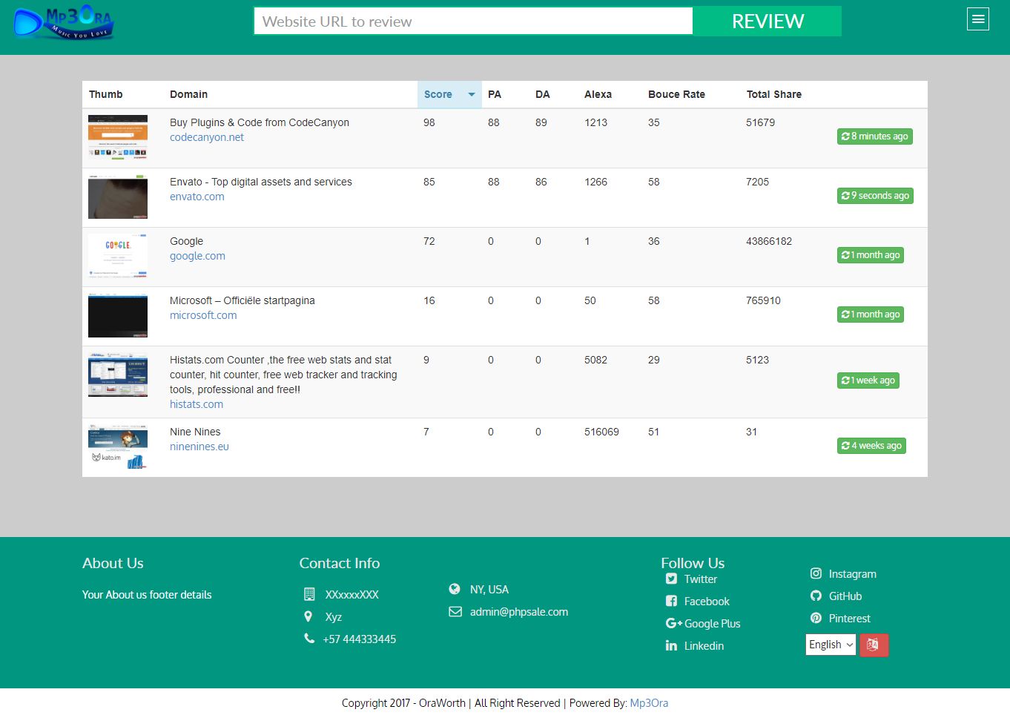The image size is (1010, 718).
Task: Open the hamburger menu icon
Action: click(x=978, y=19)
